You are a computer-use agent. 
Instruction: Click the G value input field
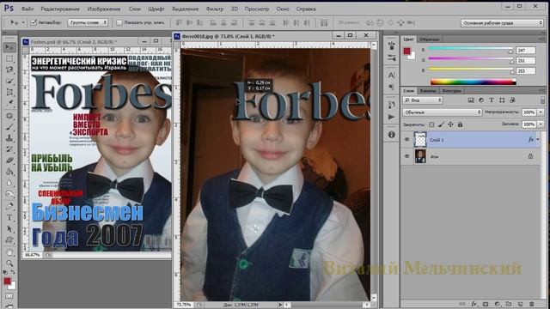[x=525, y=61]
